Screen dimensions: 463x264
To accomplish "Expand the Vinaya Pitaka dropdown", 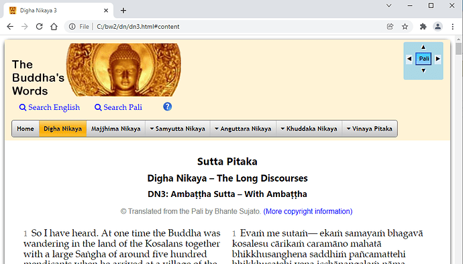I will tap(370, 129).
